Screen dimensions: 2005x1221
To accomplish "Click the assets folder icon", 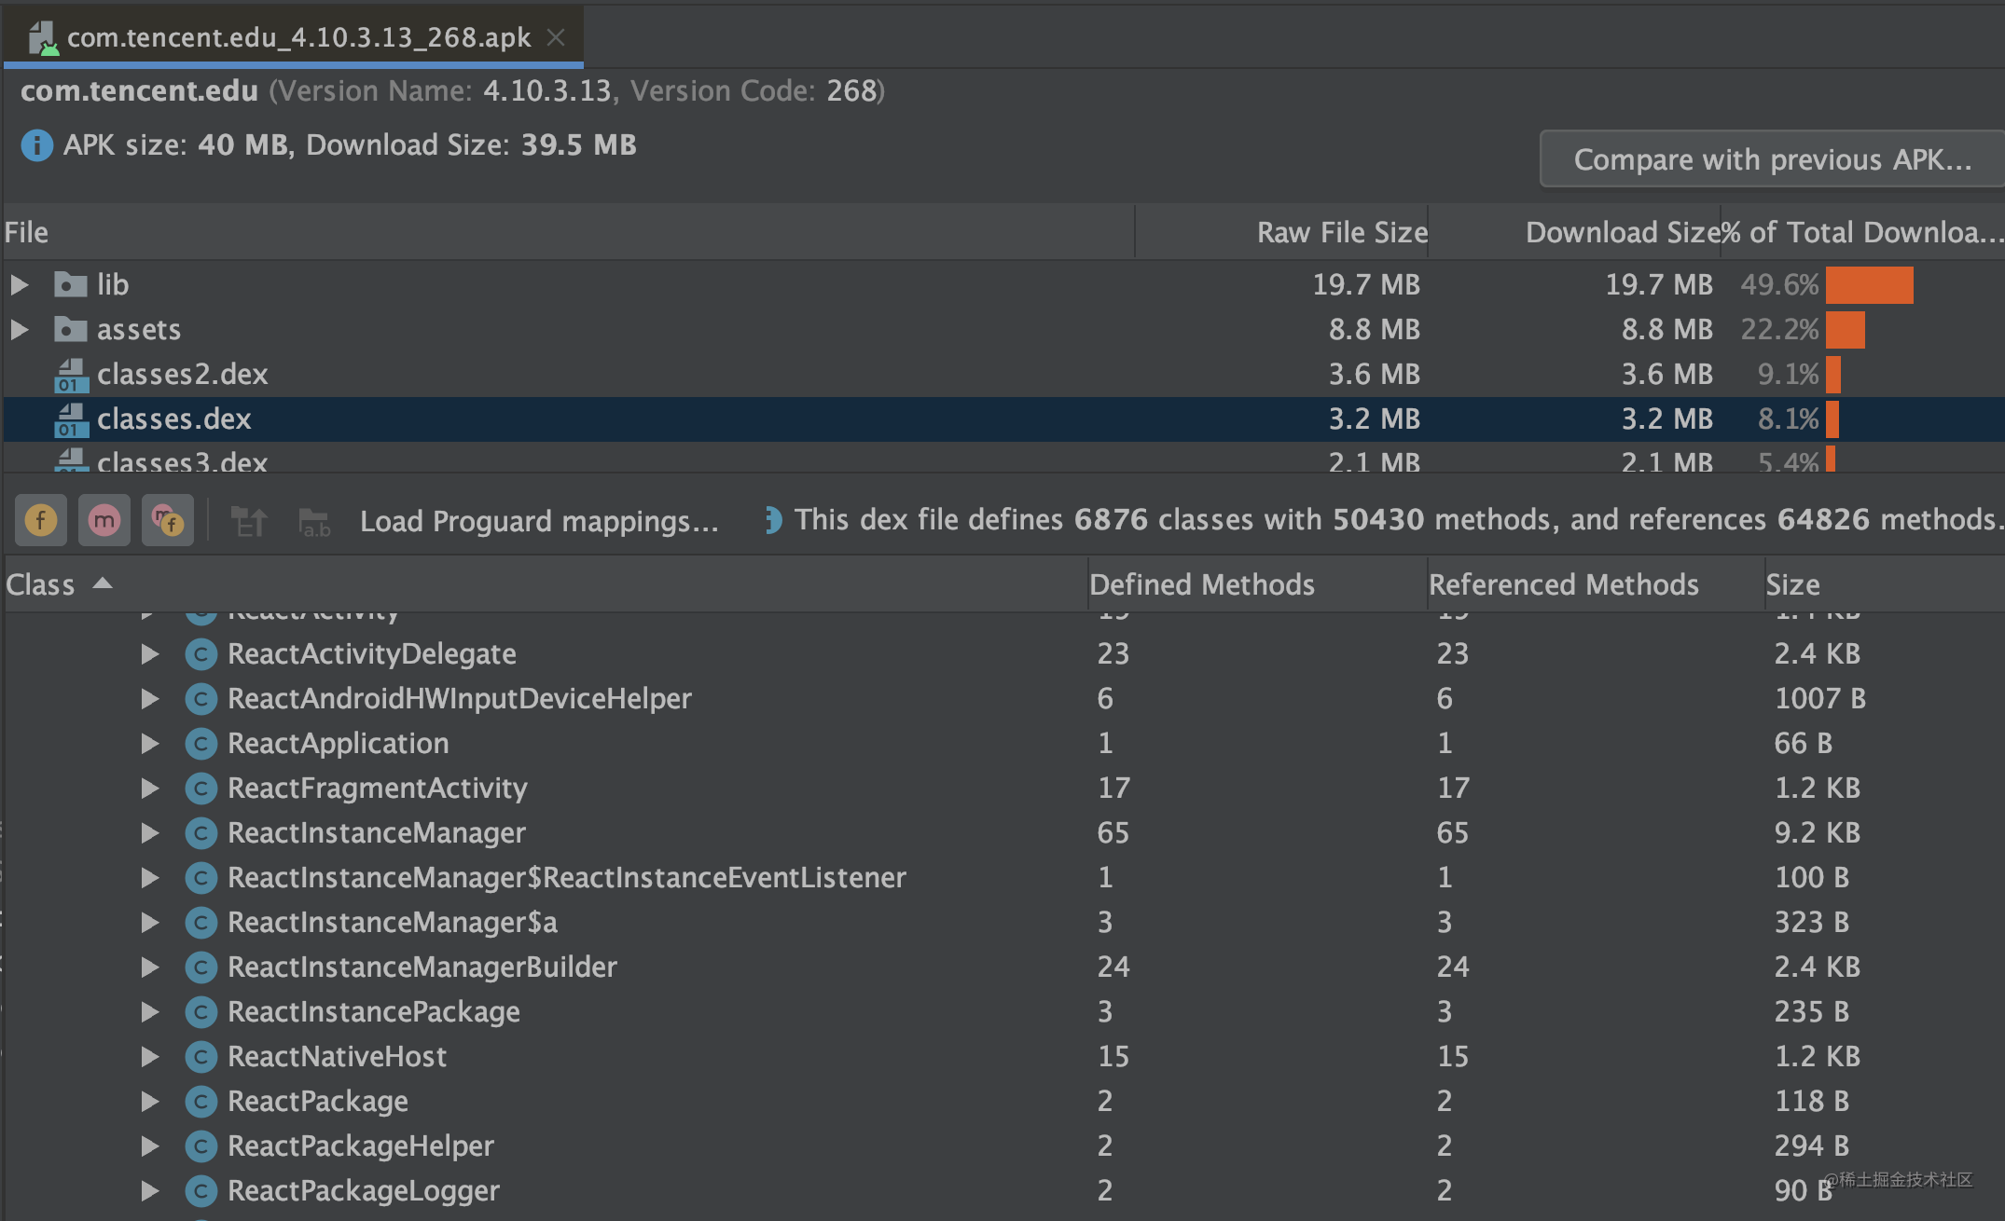I will [x=71, y=329].
